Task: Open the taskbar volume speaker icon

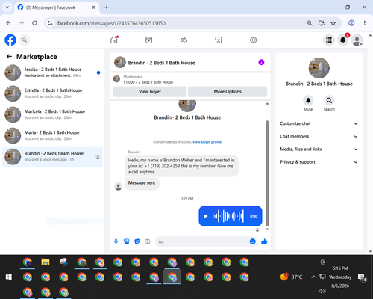Action: tap(322, 291)
